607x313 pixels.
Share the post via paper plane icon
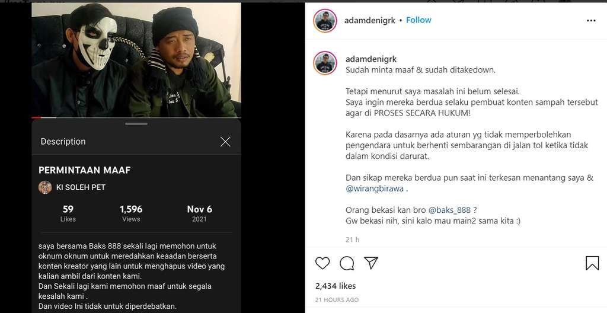coord(371,263)
